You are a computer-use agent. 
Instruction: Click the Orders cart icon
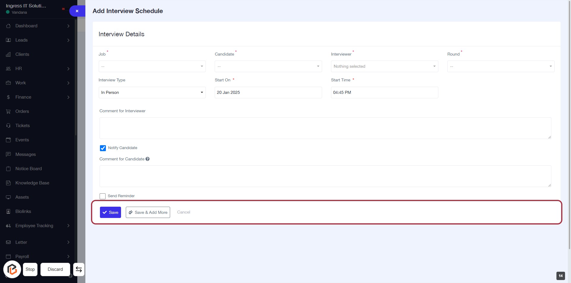(8, 111)
